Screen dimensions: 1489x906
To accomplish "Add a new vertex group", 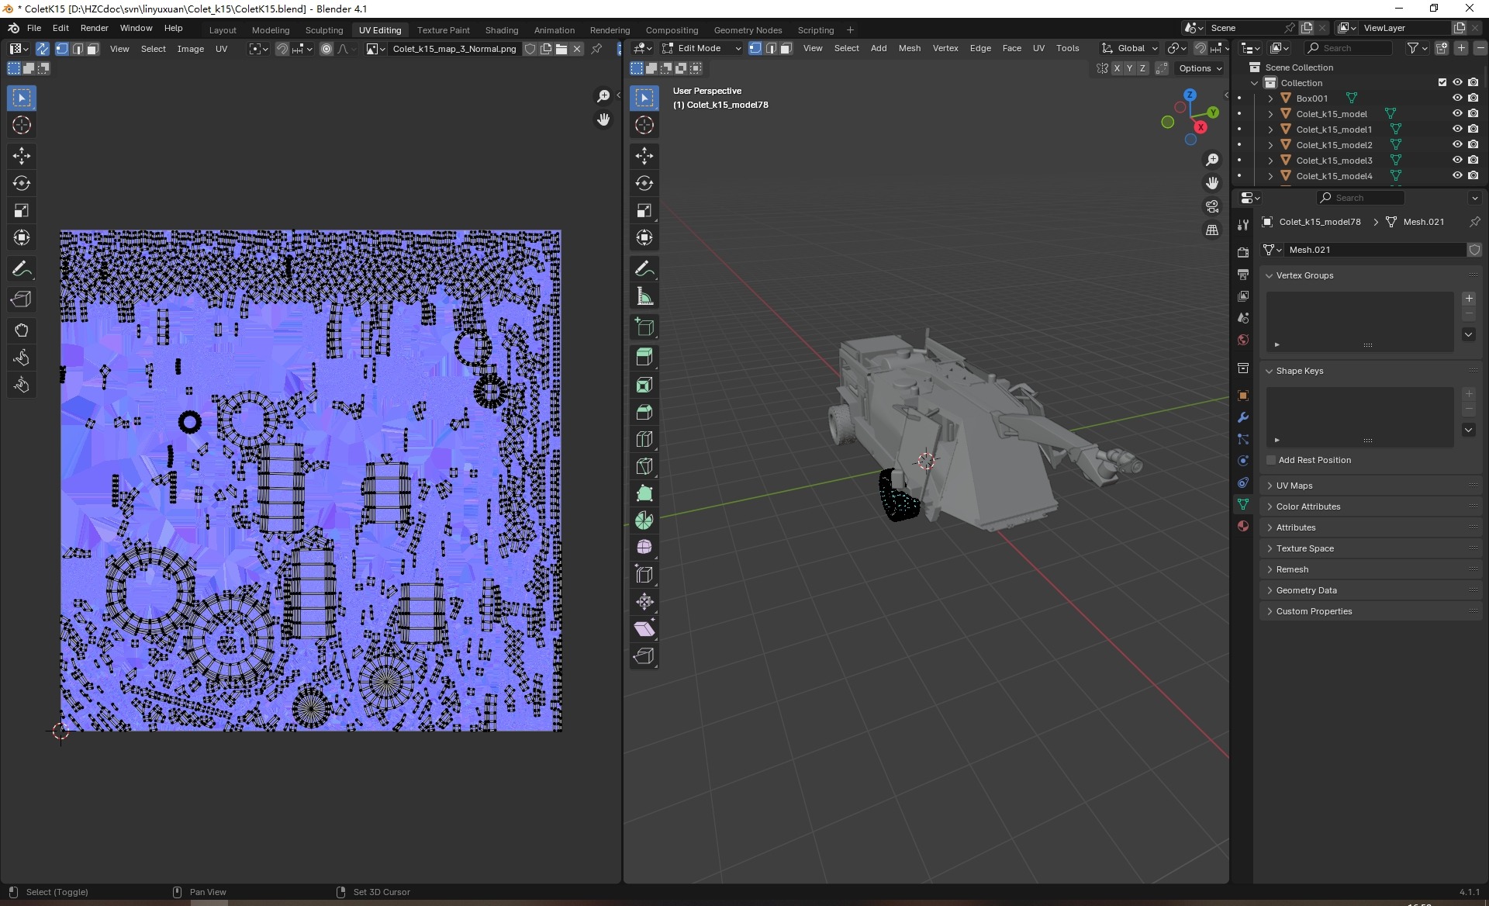I will click(1469, 299).
